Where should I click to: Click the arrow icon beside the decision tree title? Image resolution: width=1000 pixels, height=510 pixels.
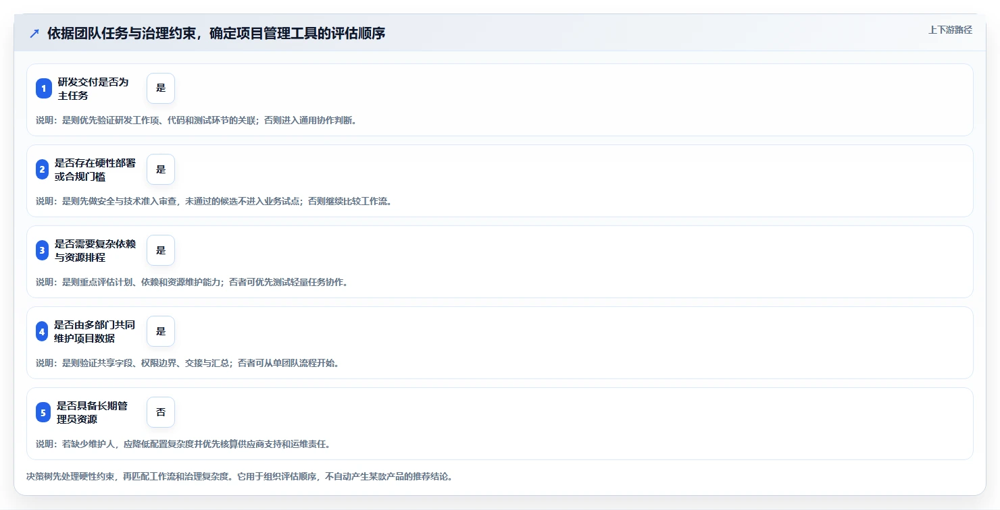tap(34, 34)
